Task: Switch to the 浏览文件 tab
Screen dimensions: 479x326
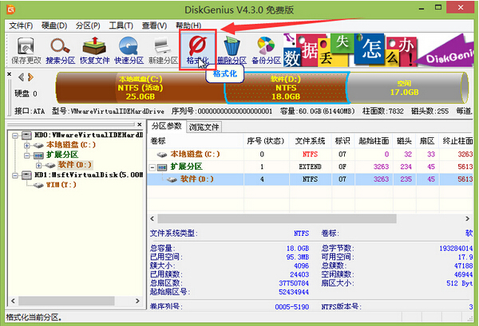Action: 204,127
